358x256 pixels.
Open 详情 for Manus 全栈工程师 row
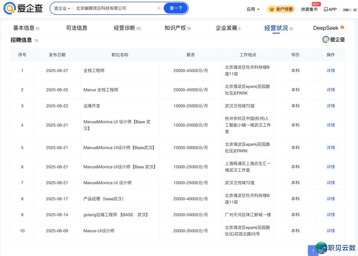(x=330, y=90)
